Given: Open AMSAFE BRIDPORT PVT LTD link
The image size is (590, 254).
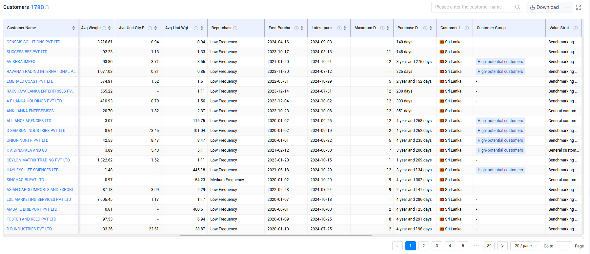Looking at the screenshot, I should click(x=32, y=209).
